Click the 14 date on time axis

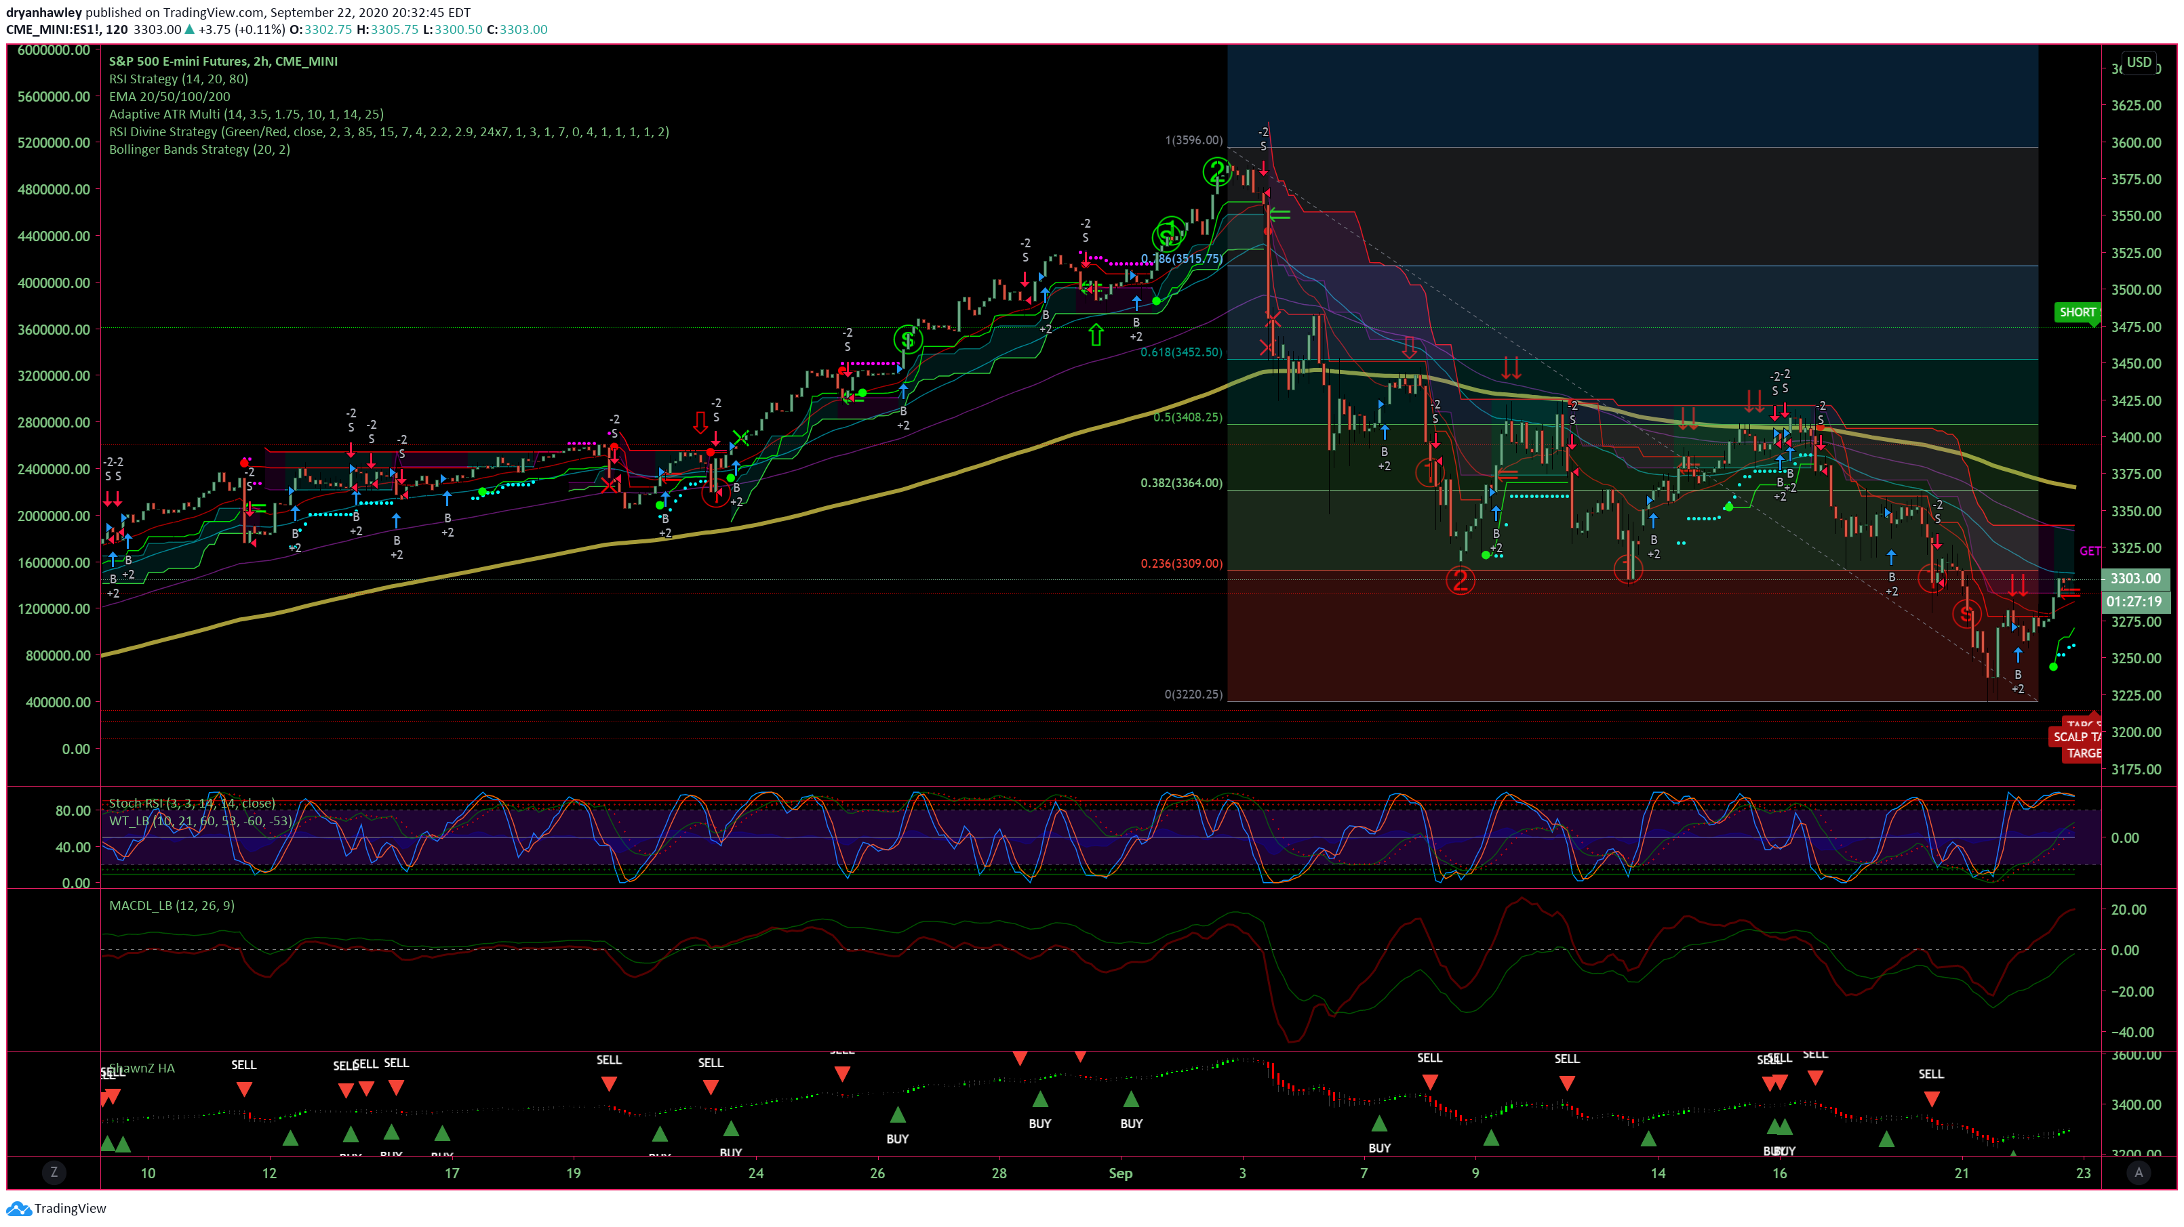tap(1658, 1173)
